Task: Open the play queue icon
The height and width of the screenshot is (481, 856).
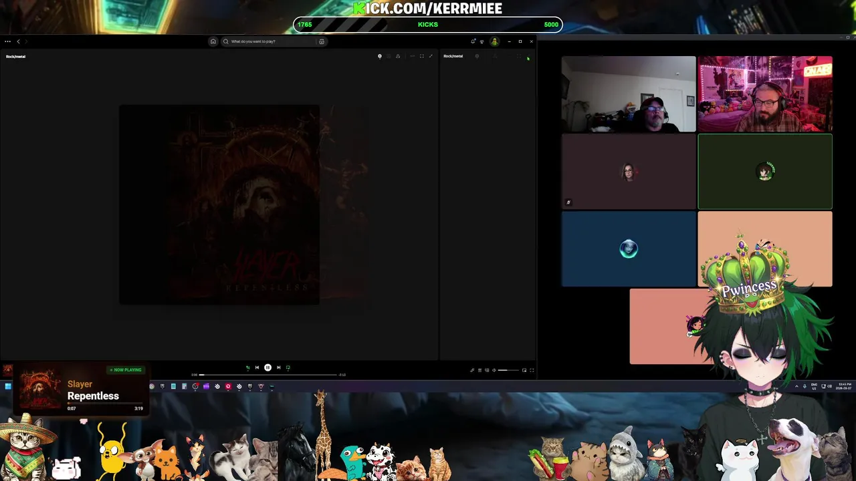Action: pos(479,370)
